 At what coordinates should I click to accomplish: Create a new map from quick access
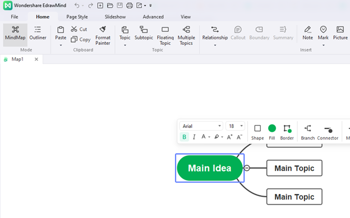click(100, 6)
